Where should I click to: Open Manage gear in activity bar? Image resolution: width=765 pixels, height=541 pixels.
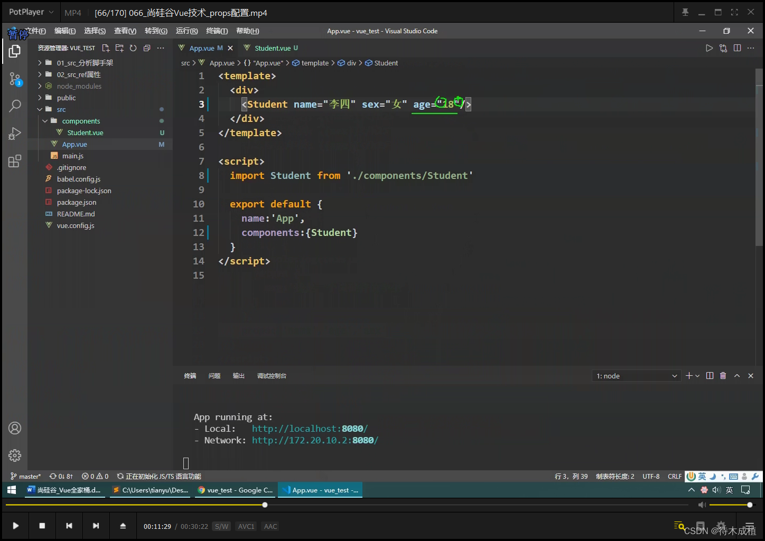click(15, 455)
